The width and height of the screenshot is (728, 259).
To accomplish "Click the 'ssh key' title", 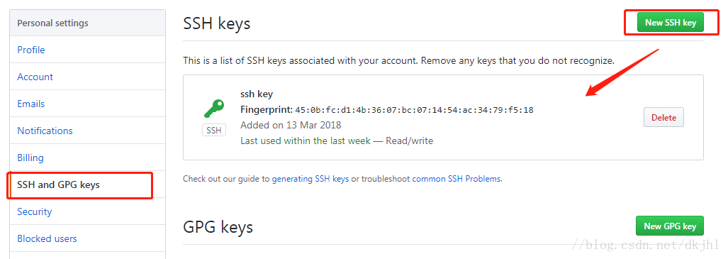I will [x=257, y=94].
